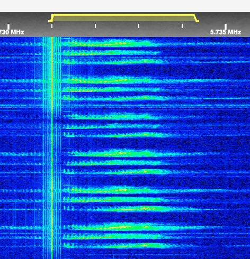
Task: Click the major tick above 5.735 MHz
Action: [226, 26]
